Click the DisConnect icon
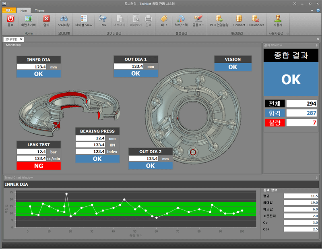The height and width of the screenshot is (249, 322). pos(255,19)
